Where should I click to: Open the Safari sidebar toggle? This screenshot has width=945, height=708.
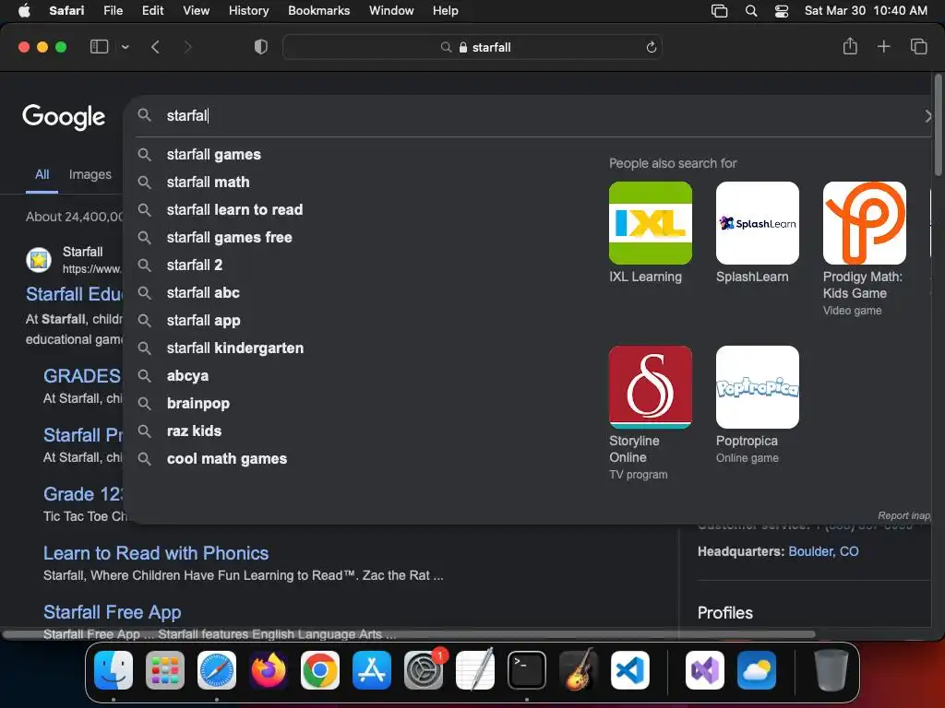click(99, 47)
